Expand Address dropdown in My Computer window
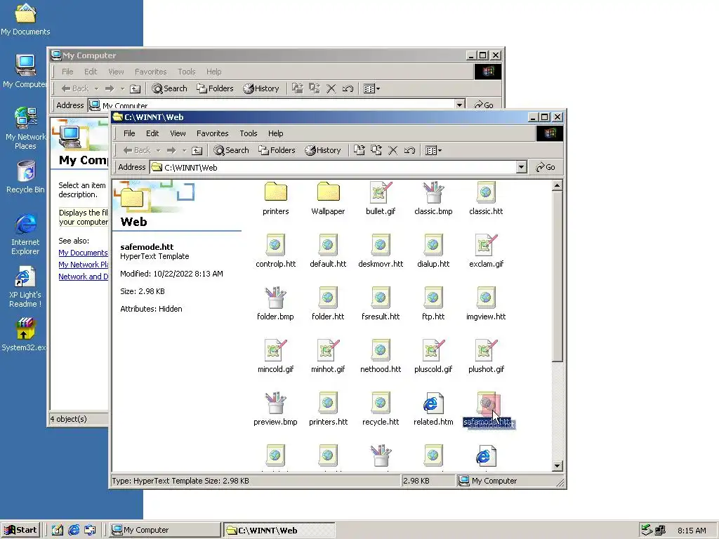719x539 pixels. (x=459, y=105)
